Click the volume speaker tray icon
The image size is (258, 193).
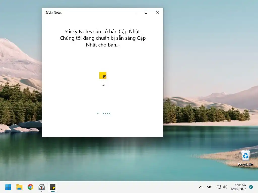pos(225,187)
